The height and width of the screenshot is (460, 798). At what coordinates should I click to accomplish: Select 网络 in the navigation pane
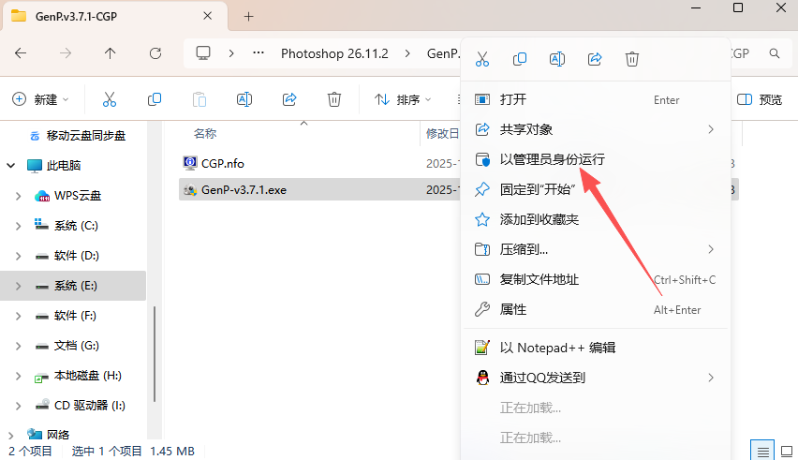[x=57, y=435]
